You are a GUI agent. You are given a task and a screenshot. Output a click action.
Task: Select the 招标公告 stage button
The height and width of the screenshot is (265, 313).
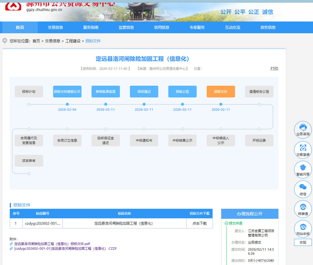[182, 92]
